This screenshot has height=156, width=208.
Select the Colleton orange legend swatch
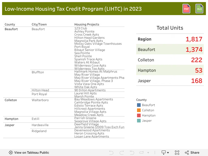click(x=139, y=110)
